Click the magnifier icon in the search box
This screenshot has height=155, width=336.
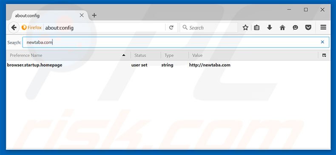coord(185,28)
